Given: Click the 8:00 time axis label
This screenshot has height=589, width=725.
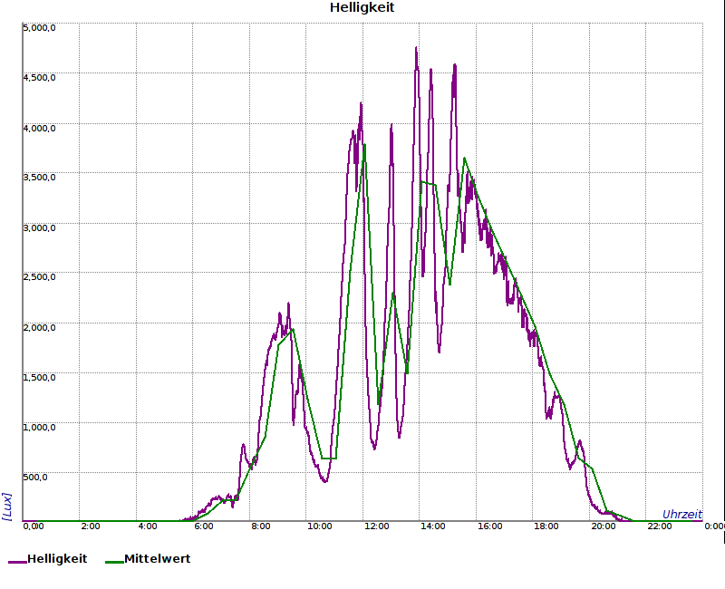Looking at the screenshot, I should pos(261,526).
